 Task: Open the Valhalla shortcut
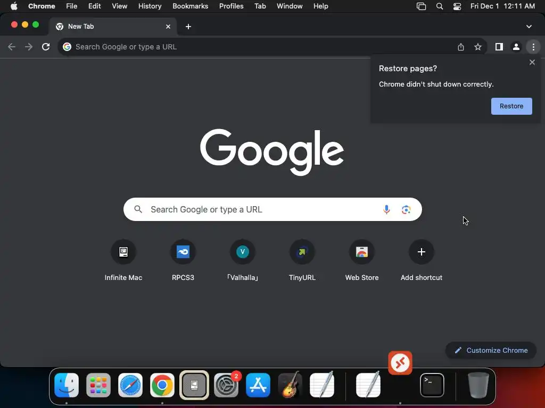point(243,260)
